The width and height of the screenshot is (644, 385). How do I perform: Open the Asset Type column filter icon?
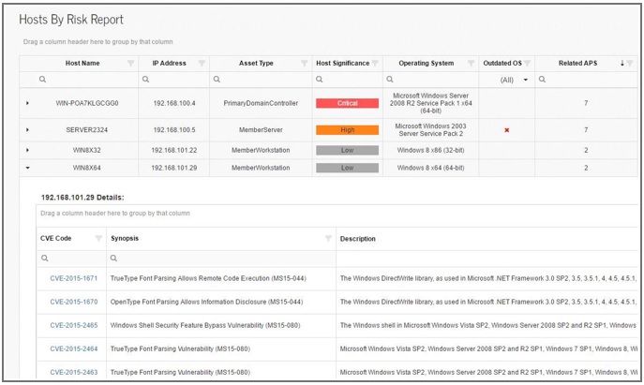[305, 63]
